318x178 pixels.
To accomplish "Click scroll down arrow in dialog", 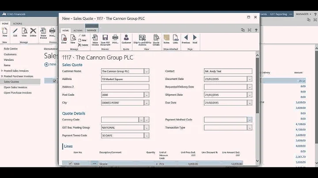I will [x=257, y=161].
